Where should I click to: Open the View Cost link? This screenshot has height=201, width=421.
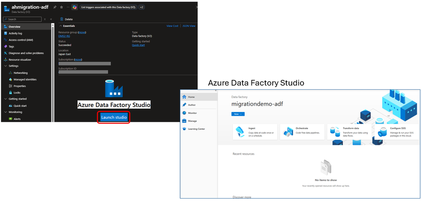click(x=172, y=26)
